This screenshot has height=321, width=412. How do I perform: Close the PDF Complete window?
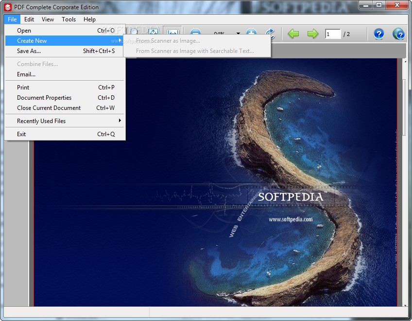397,5
